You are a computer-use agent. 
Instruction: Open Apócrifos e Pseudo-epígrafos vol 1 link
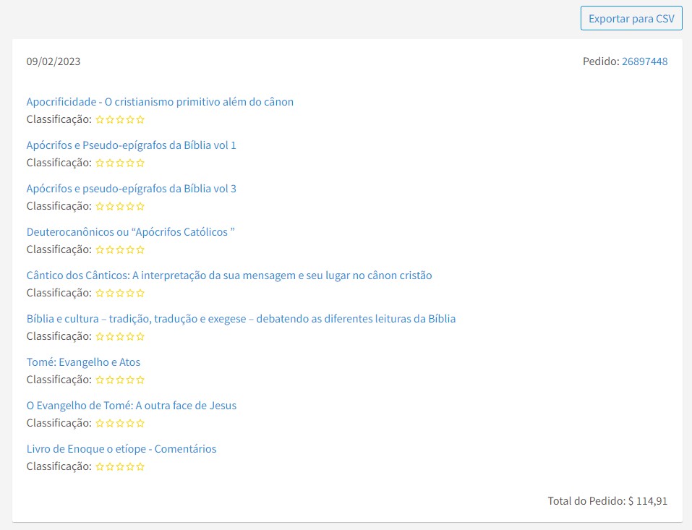point(131,145)
